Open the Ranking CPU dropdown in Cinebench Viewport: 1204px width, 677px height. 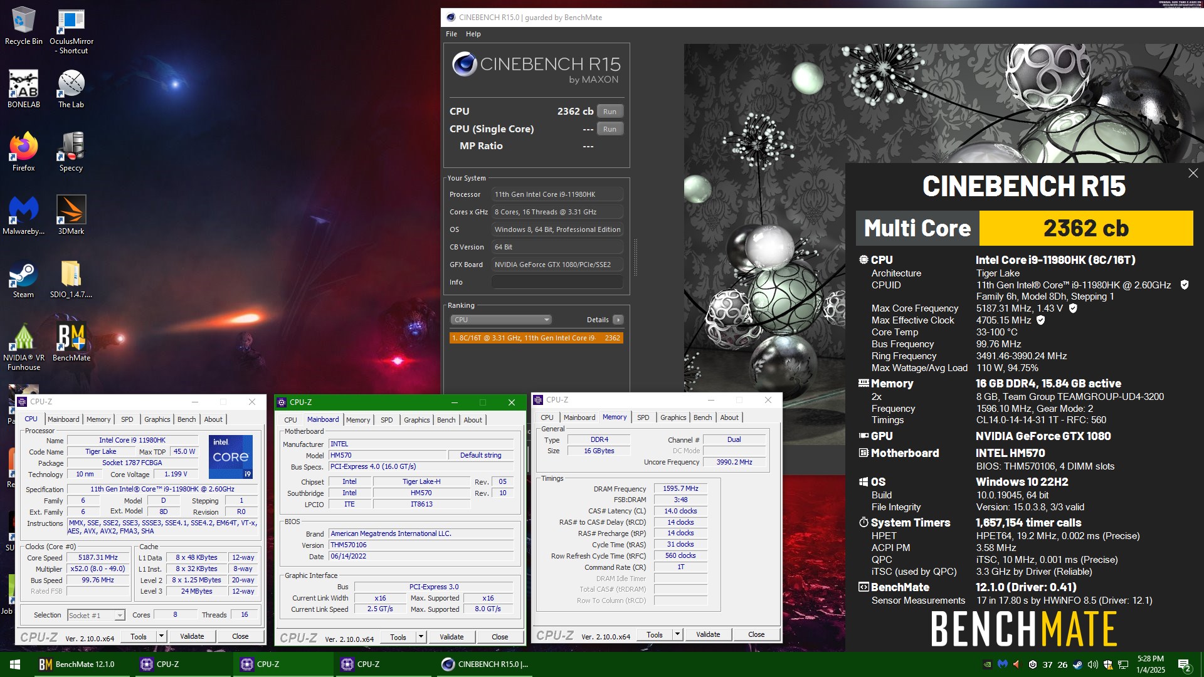(x=500, y=320)
